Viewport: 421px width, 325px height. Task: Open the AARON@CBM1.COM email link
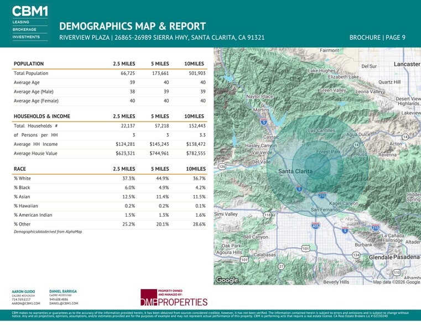click(x=26, y=303)
